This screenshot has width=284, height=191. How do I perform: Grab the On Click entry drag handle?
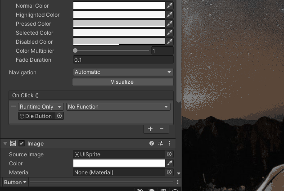(14, 106)
